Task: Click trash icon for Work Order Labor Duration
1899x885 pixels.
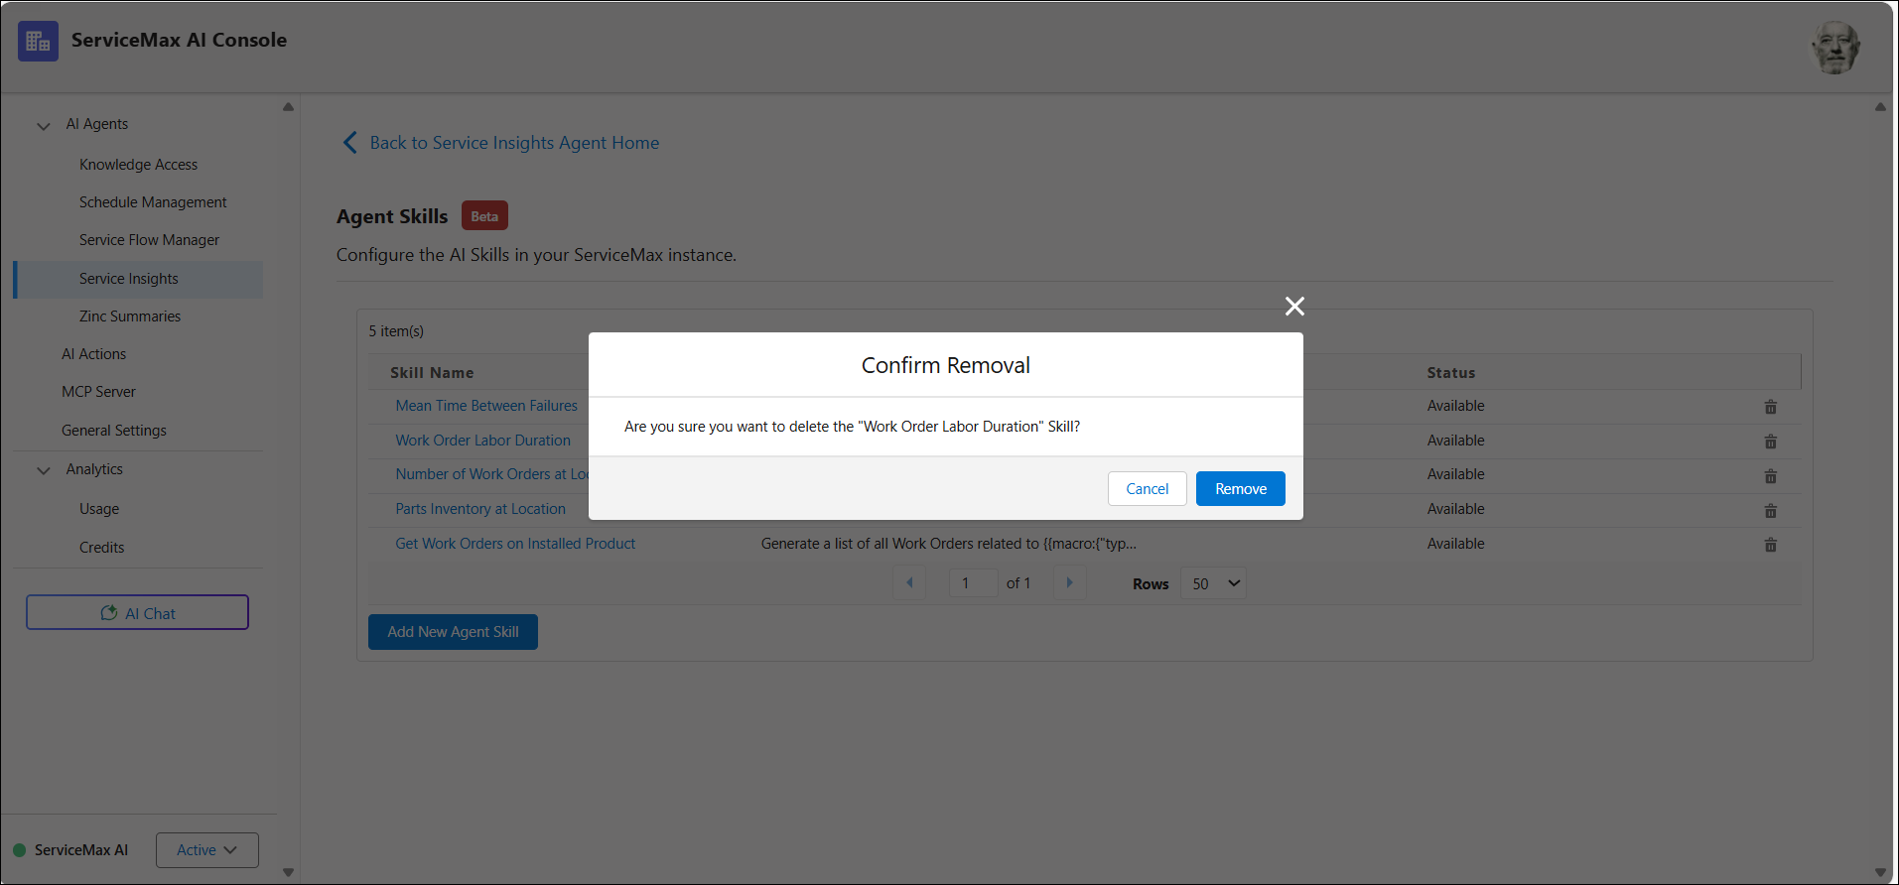Action: pos(1770,442)
